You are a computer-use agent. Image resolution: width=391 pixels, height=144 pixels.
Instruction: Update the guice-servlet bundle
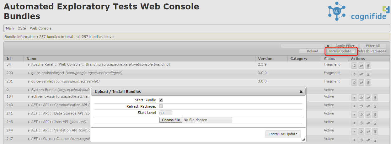pyautogui.click(x=361, y=83)
